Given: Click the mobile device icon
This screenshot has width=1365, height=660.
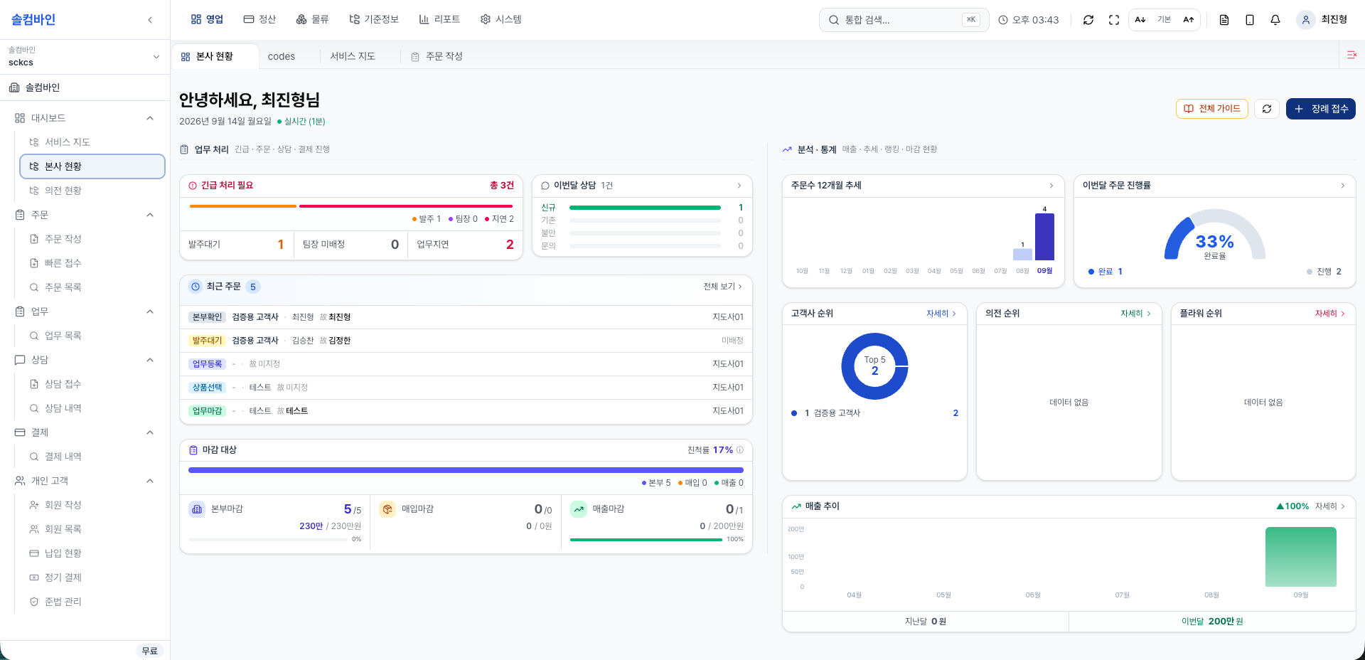Looking at the screenshot, I should pyautogui.click(x=1250, y=20).
